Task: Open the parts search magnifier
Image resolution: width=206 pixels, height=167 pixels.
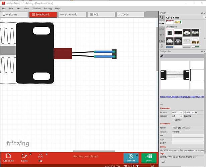Action: click(162, 18)
